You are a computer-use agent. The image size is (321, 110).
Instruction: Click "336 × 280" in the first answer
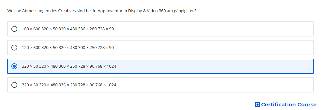tap(88, 29)
